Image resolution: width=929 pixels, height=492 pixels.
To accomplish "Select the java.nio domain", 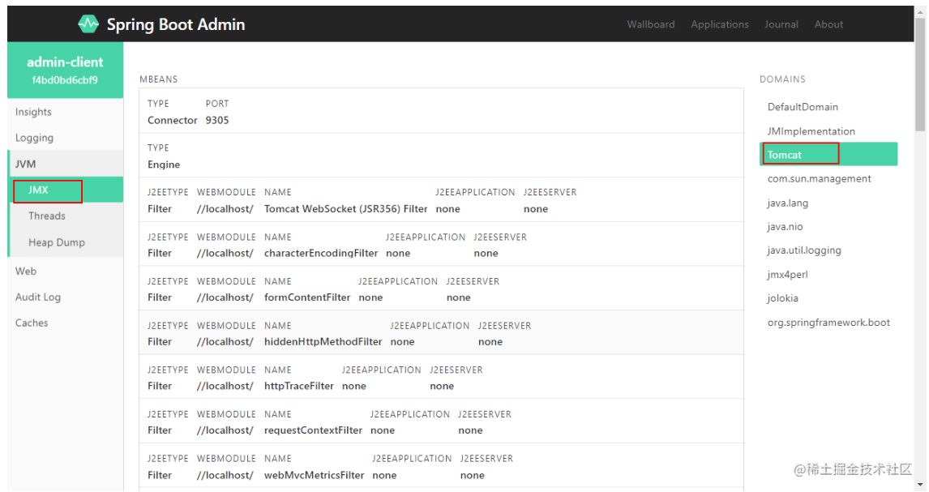I will [x=828, y=227].
